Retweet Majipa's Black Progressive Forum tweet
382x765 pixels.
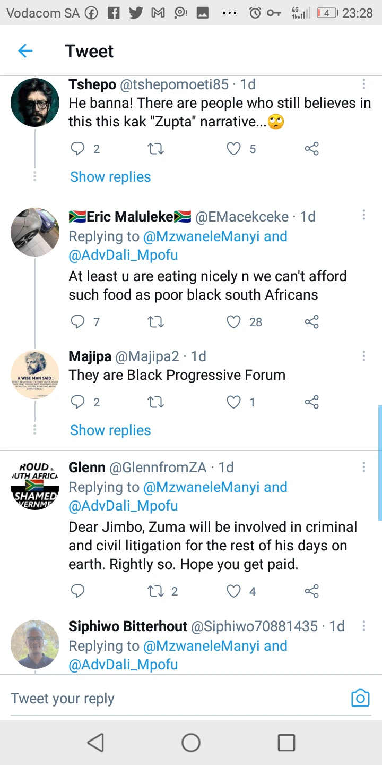pos(155,402)
